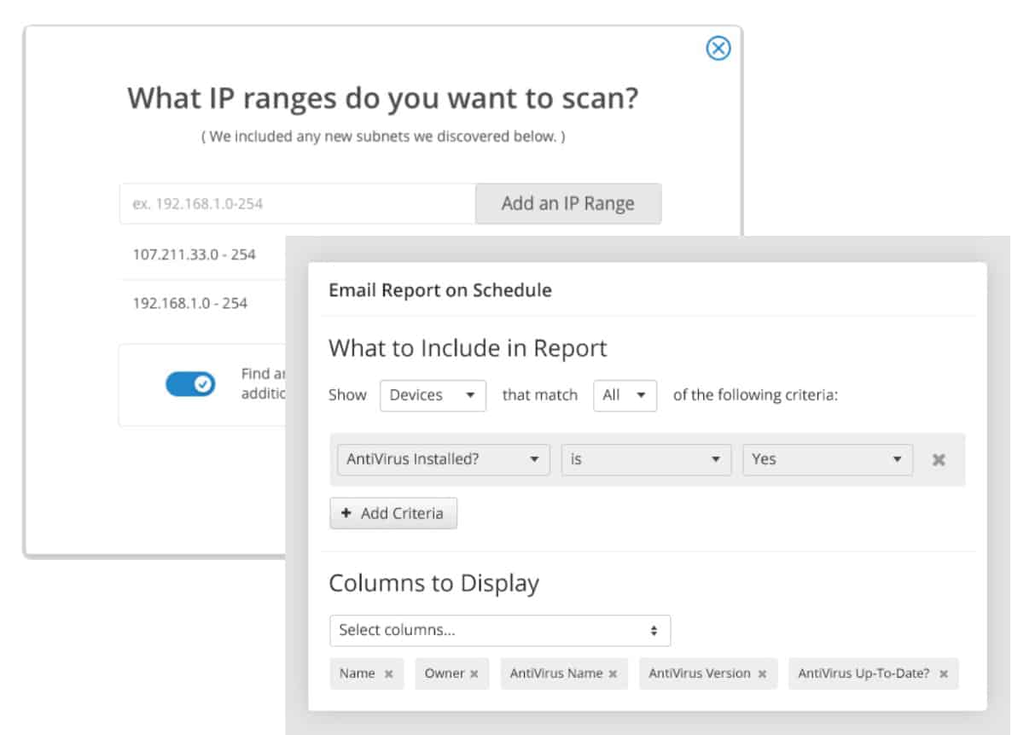Remove the AntiVirus Installed criteria row

(939, 459)
